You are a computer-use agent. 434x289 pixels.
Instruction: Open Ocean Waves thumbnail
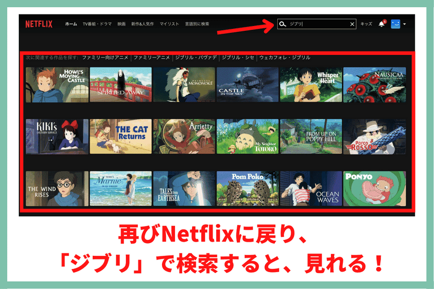pos(311,189)
